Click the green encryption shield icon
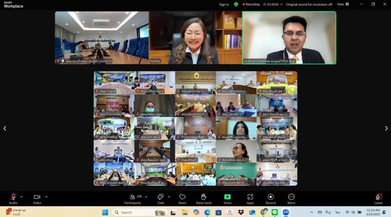This screenshot has width=391, height=217. tap(236, 4)
